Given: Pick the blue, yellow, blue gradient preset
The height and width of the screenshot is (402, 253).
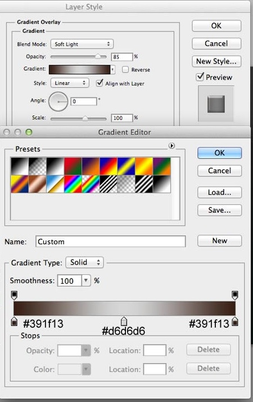Looking at the screenshot, I should click(x=126, y=166).
